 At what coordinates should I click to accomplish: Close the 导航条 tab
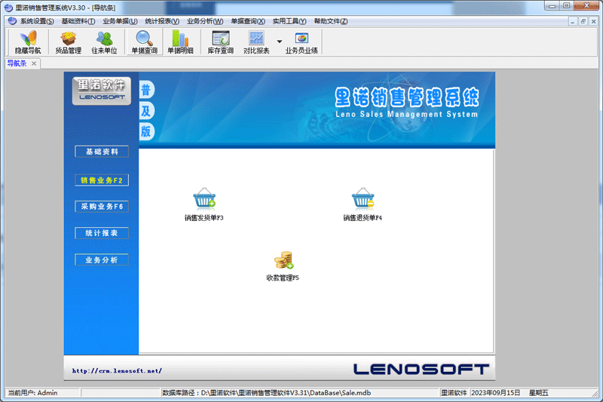(34, 63)
